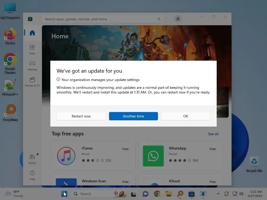Open the Home tab in Store sidebar
267x200 pixels.
32,33
